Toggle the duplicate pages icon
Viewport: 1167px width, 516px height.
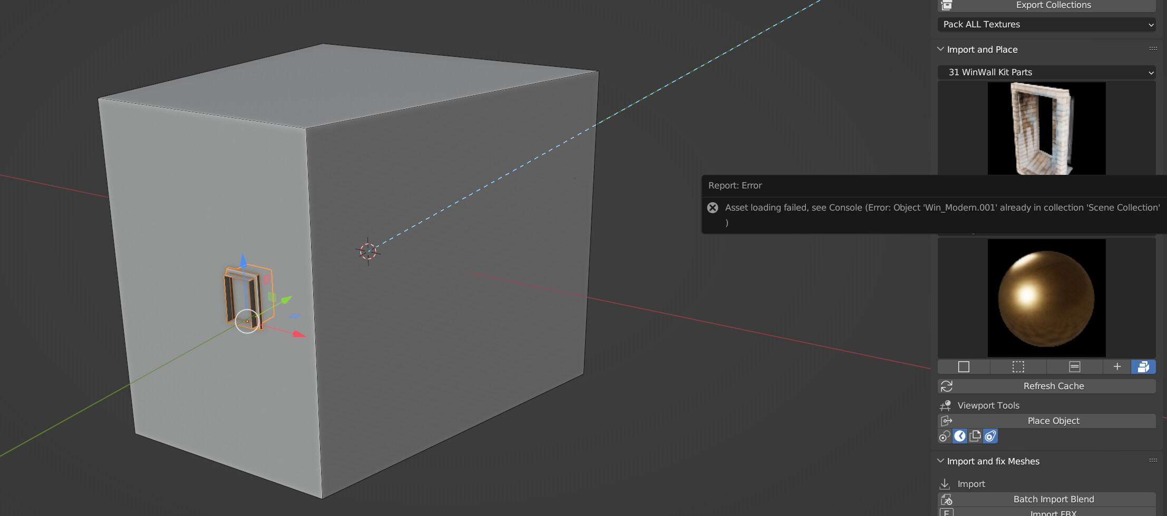(x=975, y=436)
